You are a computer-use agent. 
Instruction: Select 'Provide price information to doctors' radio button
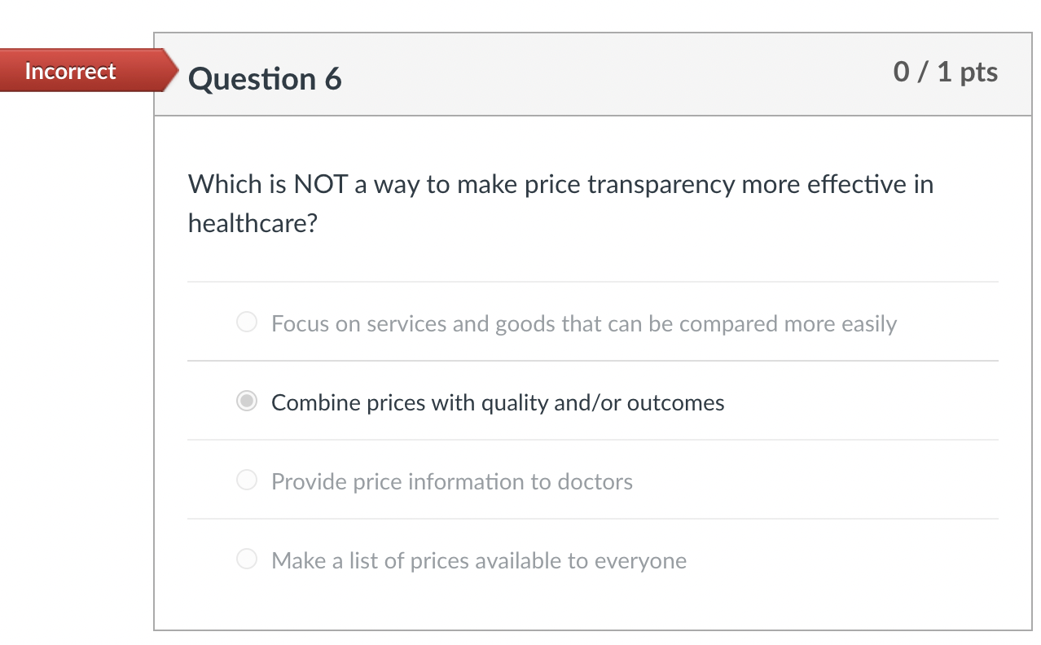(x=246, y=480)
